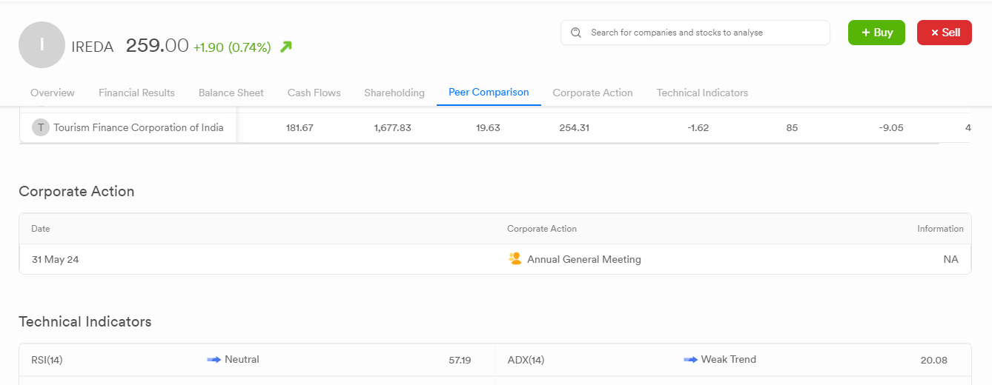Jump to the Corporate Action tab
Image resolution: width=992 pixels, height=385 pixels.
coord(592,93)
